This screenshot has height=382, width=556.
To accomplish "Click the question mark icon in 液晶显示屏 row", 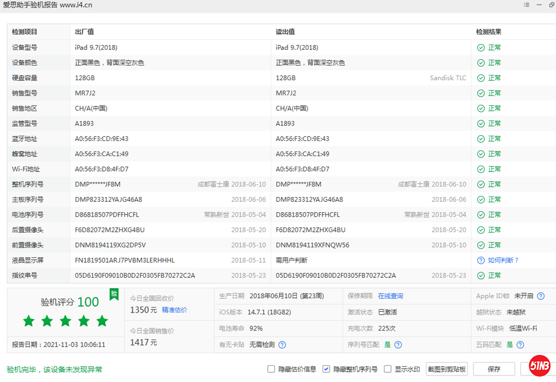I will coord(481,260).
